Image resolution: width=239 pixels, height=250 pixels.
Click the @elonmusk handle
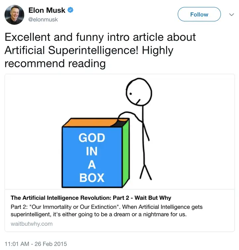click(43, 20)
